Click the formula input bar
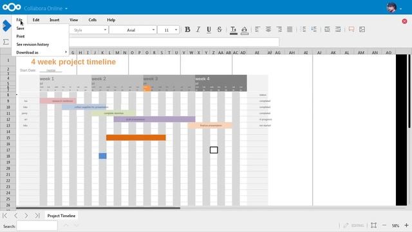The image size is (412, 232). coord(174,42)
